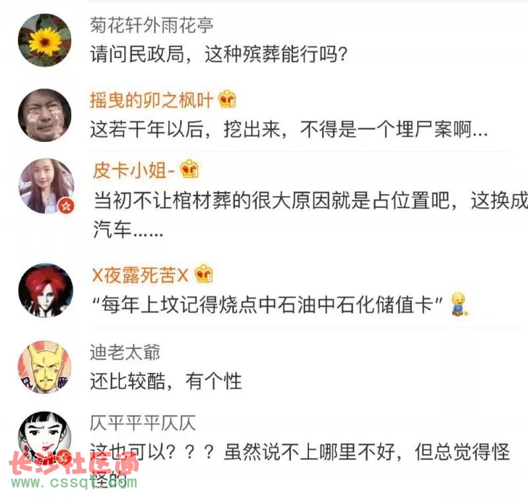Viewport: 528px width, 499px height.
Task: Open 迪老太爺's yellow cartoon avatar
Action: 45,367
